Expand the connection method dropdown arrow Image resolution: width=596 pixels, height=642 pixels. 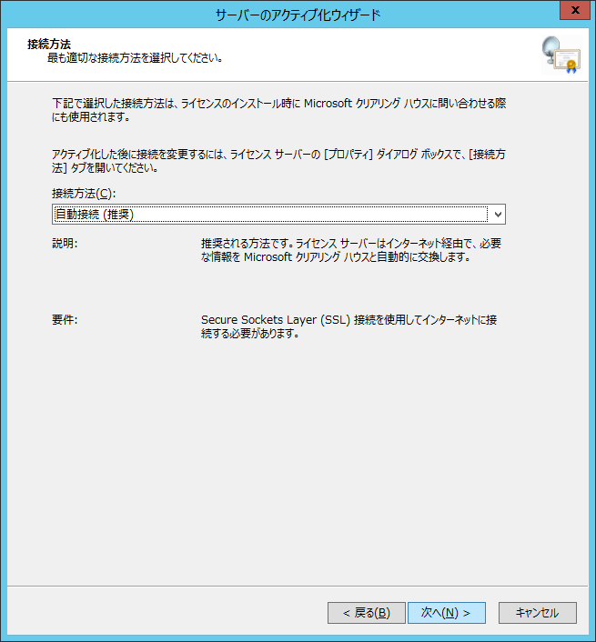(496, 215)
